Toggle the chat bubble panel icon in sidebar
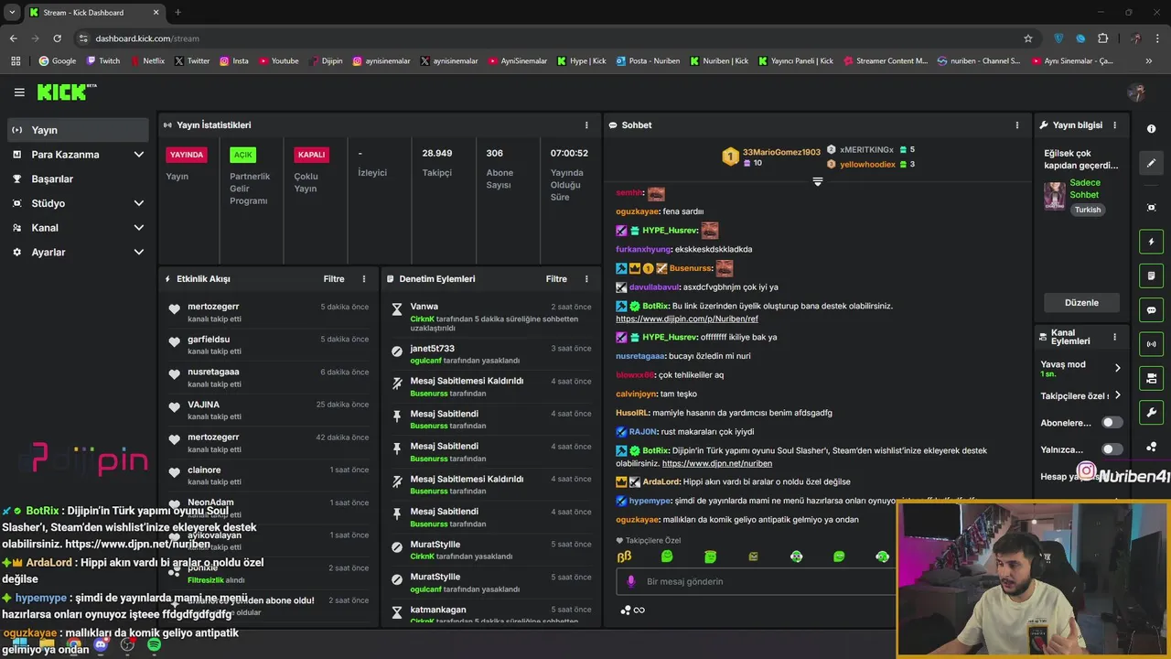This screenshot has width=1171, height=659. (x=1151, y=309)
